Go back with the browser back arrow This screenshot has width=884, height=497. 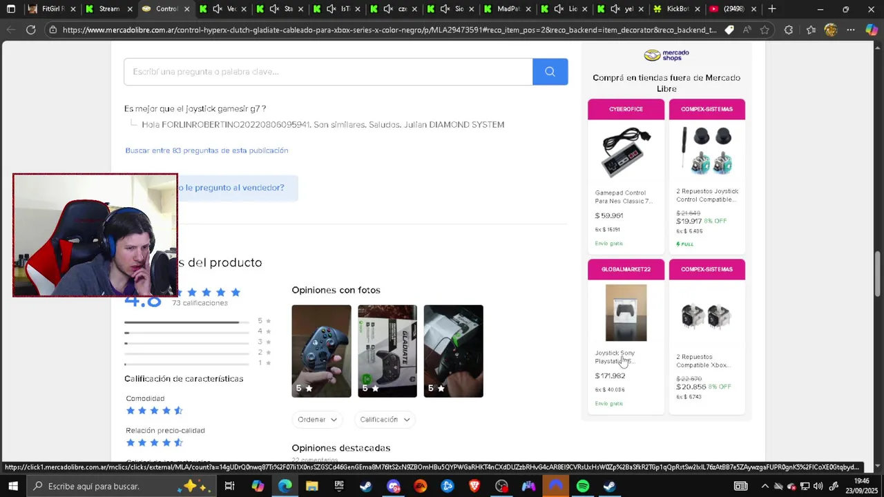[11, 30]
